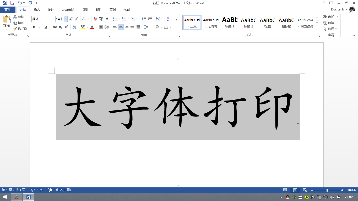Click the Cut (剪切) scissors button
Screen dimensions: 358x201
click(18, 17)
